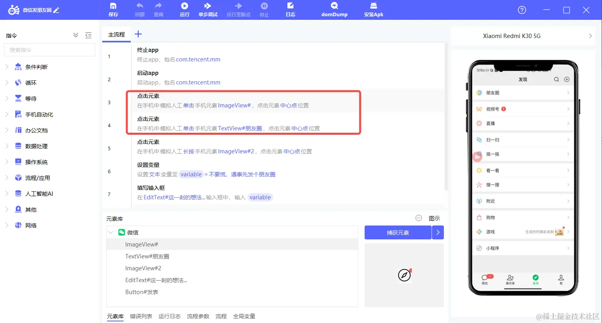Expand the 办公文档 tree arrow
602x323 pixels.
pos(7,130)
